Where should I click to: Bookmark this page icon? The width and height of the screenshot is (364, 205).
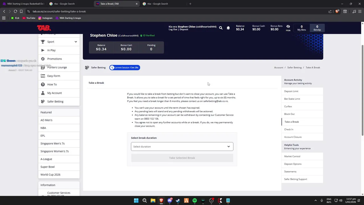(21, 11)
